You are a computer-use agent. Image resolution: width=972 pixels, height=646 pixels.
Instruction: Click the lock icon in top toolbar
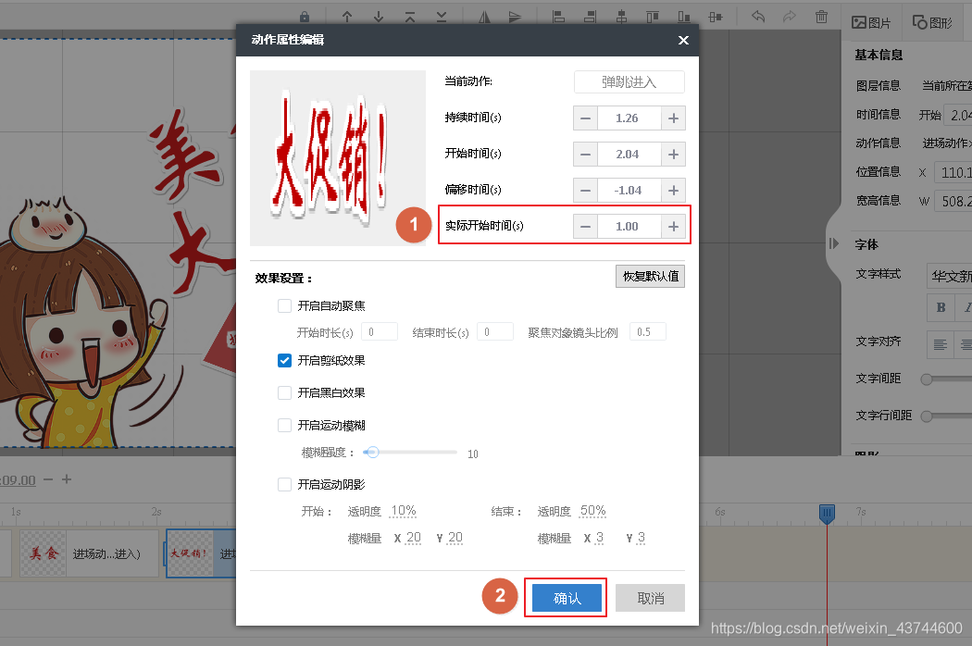pyautogui.click(x=305, y=17)
